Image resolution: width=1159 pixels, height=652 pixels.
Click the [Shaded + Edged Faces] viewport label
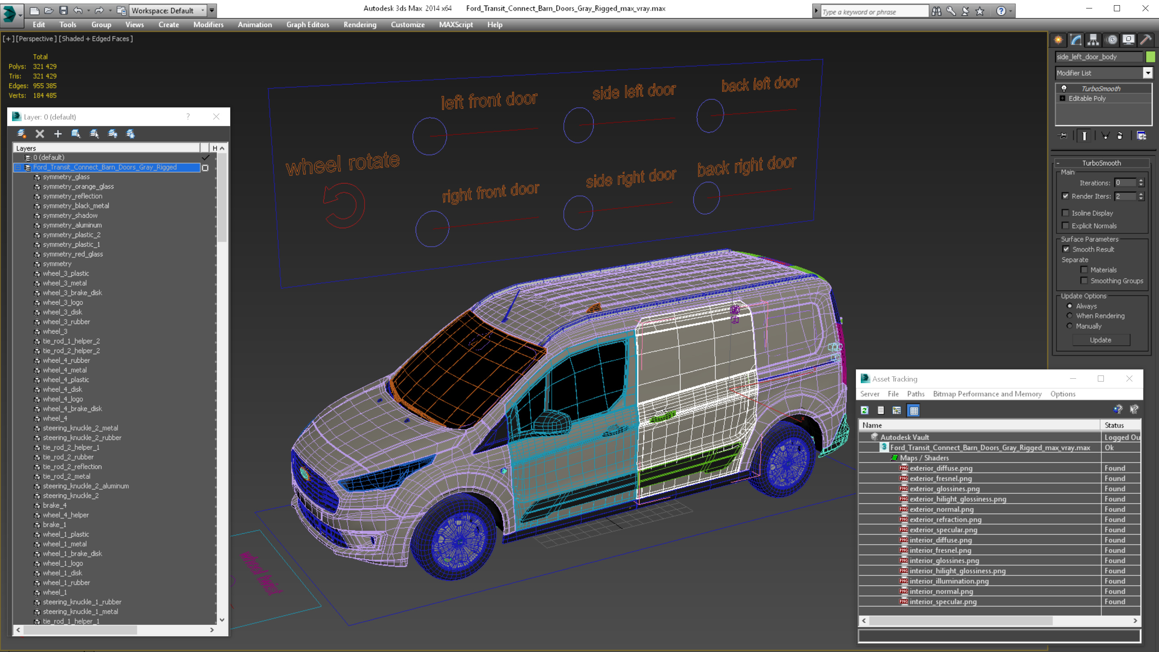[x=96, y=39]
